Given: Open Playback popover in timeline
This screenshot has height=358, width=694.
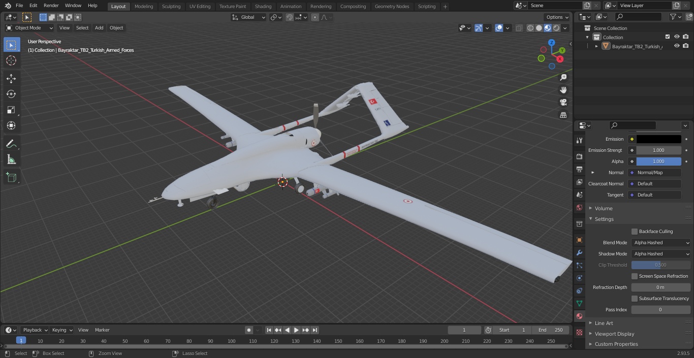Looking at the screenshot, I should point(35,330).
